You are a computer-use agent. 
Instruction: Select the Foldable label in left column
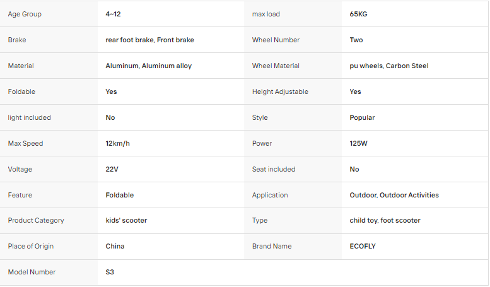(x=21, y=91)
